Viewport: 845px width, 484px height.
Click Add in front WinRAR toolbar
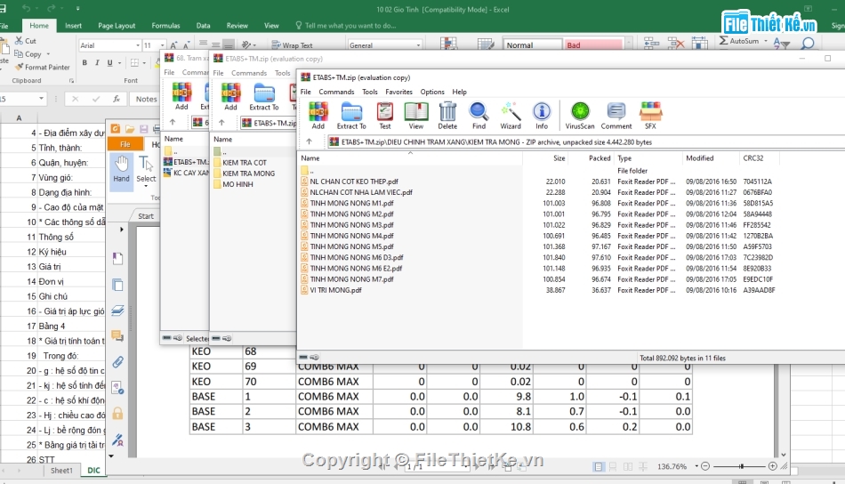(318, 116)
